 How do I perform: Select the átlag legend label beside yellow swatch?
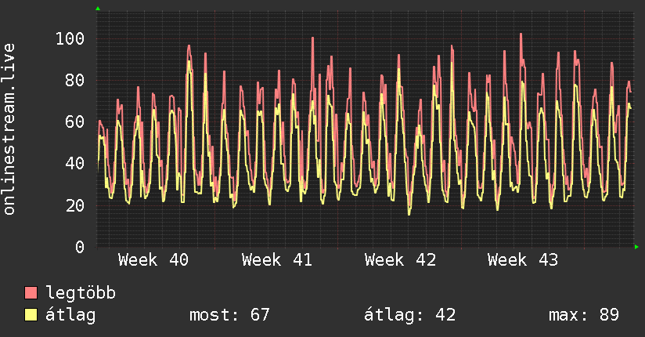click(x=70, y=315)
